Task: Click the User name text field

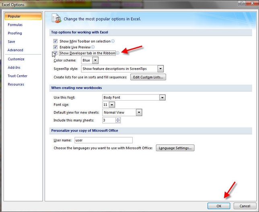Action: [x=103, y=140]
